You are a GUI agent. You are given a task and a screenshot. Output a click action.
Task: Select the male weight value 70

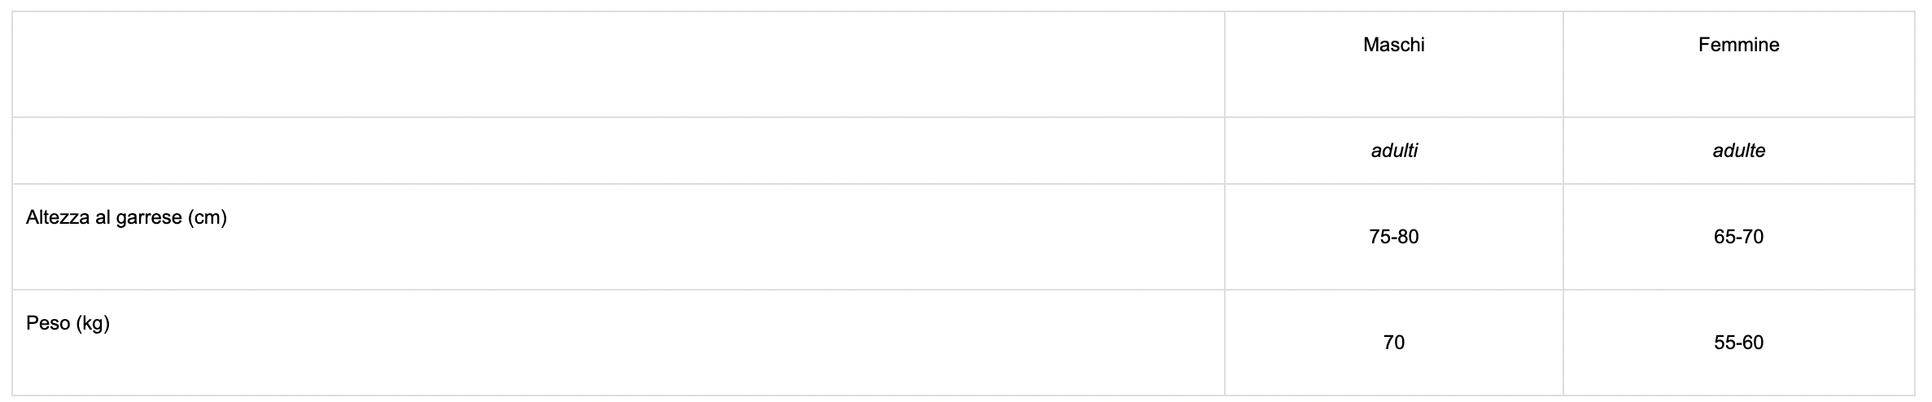click(x=1393, y=343)
